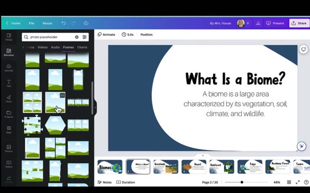Open the Elements sidebar panel
310x193 pixels.
[9, 52]
